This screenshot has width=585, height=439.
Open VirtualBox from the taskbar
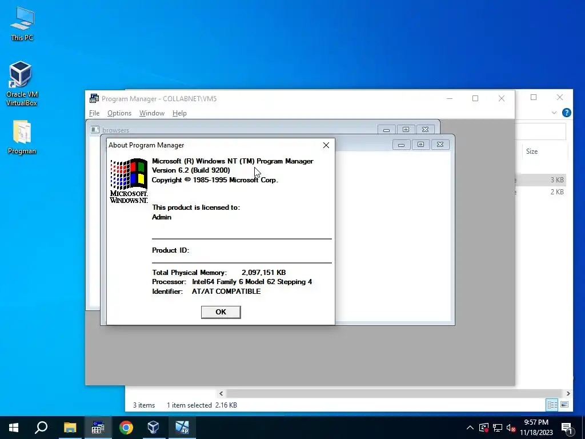click(x=154, y=428)
